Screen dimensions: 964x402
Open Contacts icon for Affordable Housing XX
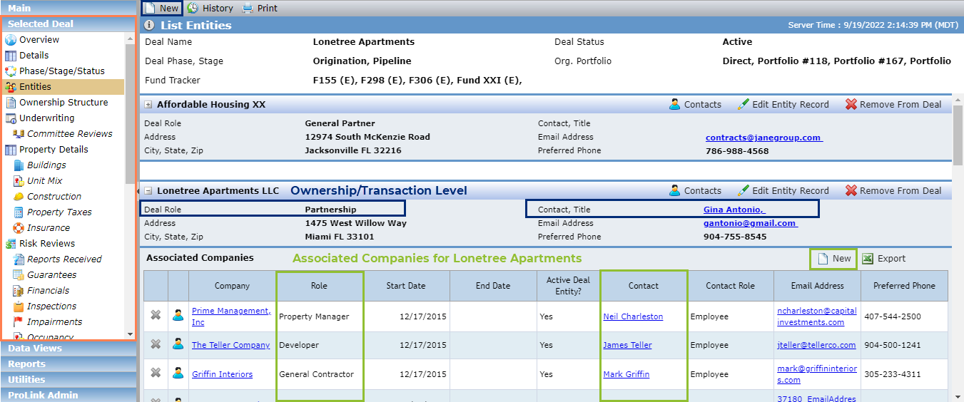tap(675, 104)
